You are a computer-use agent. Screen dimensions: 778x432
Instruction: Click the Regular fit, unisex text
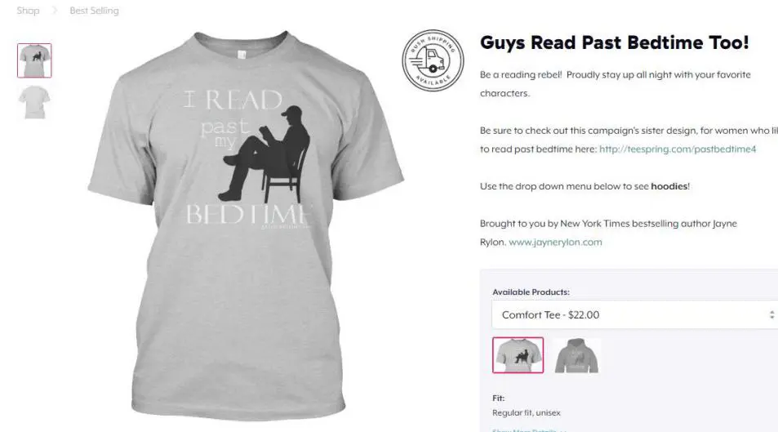click(526, 412)
